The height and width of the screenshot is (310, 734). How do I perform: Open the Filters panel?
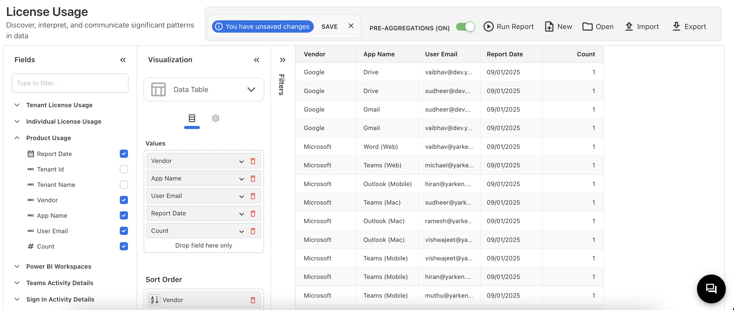(282, 60)
